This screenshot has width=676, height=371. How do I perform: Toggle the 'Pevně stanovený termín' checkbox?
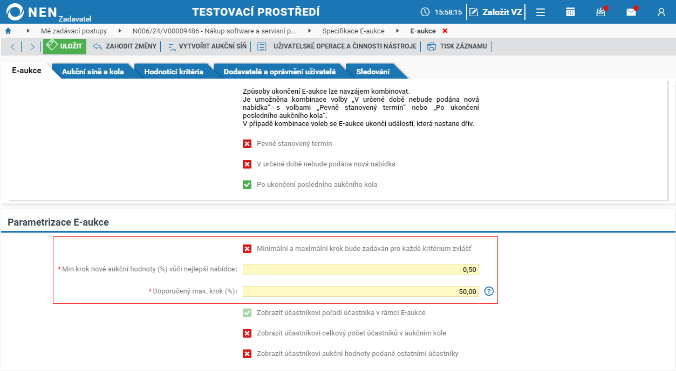(x=247, y=144)
